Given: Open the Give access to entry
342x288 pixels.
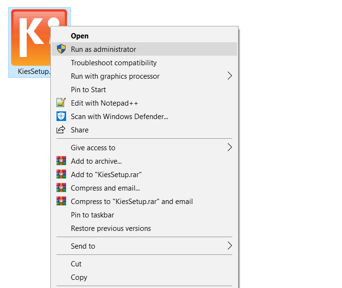Looking at the screenshot, I should click(144, 148).
